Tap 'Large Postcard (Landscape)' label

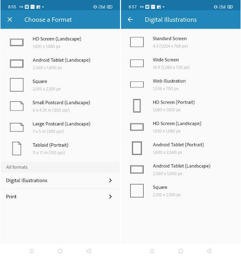tap(61, 124)
